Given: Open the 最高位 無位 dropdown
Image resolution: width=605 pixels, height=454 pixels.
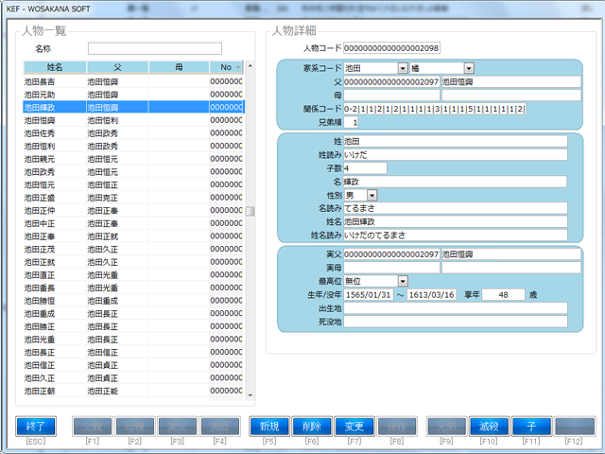Looking at the screenshot, I should coord(403,281).
